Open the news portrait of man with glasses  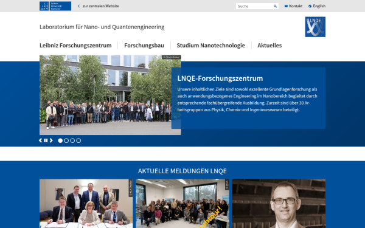point(279,204)
